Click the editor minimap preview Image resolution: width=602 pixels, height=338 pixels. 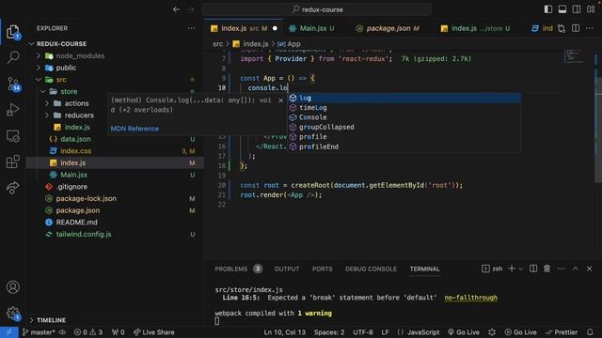point(574,56)
